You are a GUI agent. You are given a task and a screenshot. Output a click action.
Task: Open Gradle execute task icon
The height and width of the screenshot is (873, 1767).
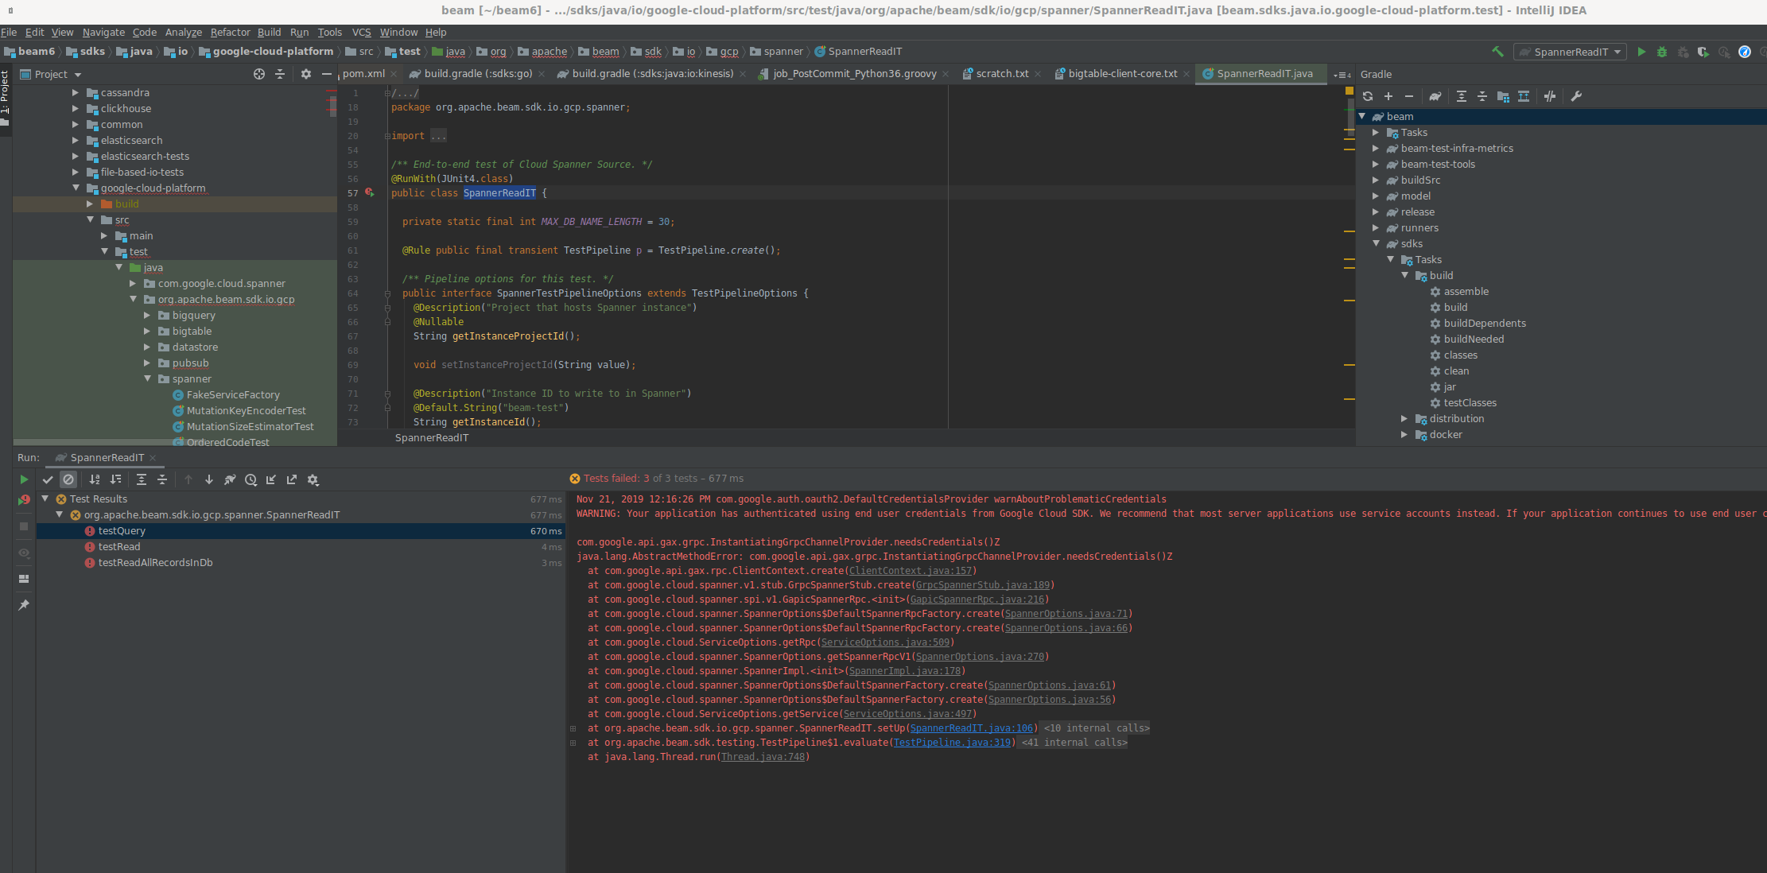pos(1435,96)
